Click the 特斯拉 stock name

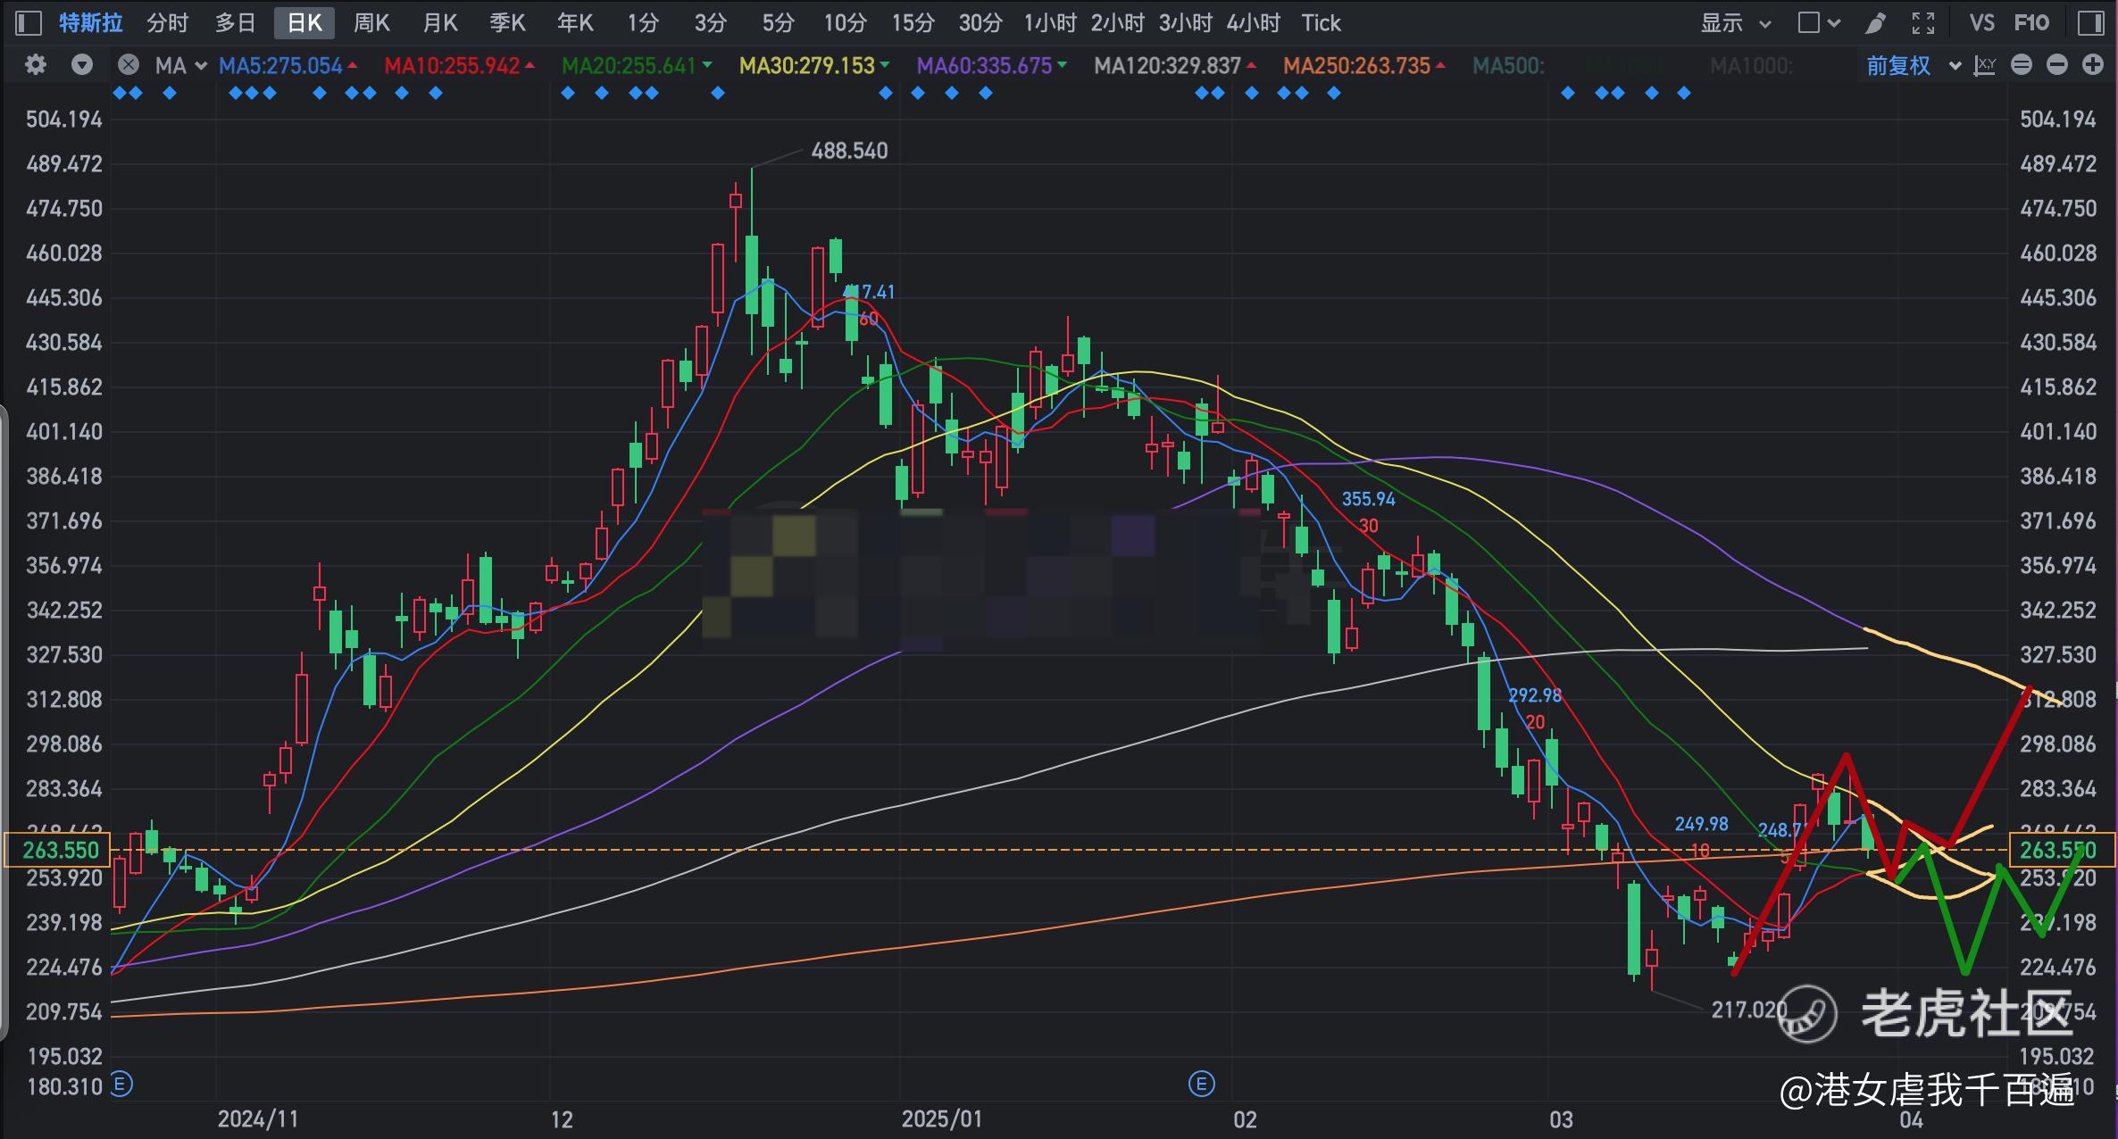[90, 22]
